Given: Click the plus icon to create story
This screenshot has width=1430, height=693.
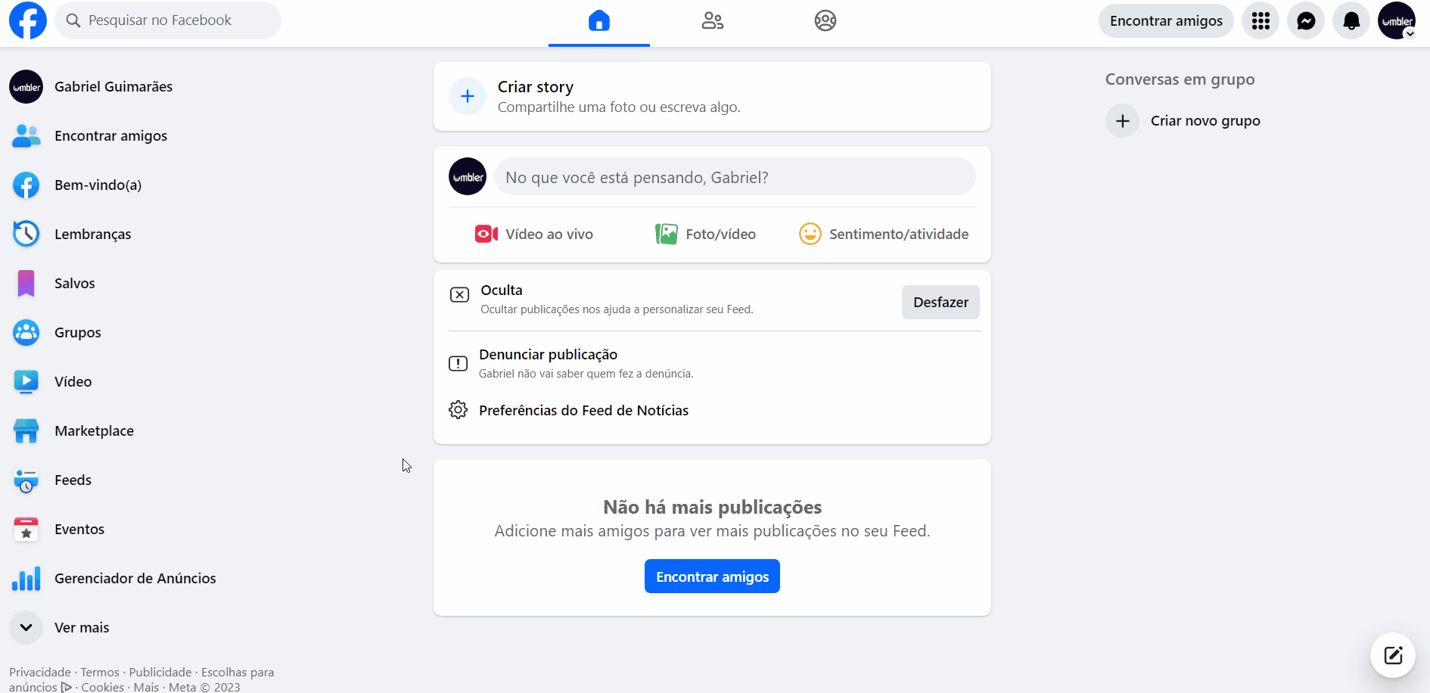Looking at the screenshot, I should click(x=468, y=96).
